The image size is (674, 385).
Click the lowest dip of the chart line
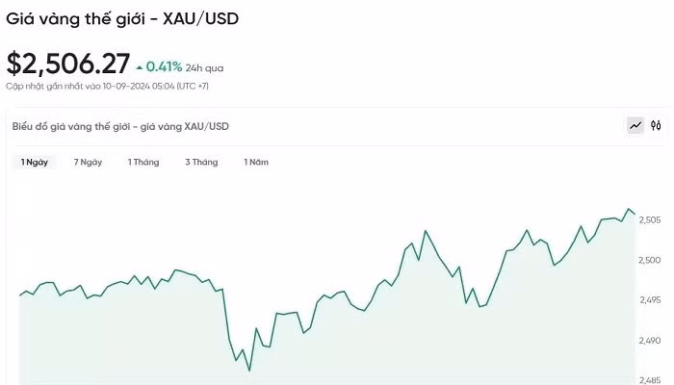click(249, 371)
